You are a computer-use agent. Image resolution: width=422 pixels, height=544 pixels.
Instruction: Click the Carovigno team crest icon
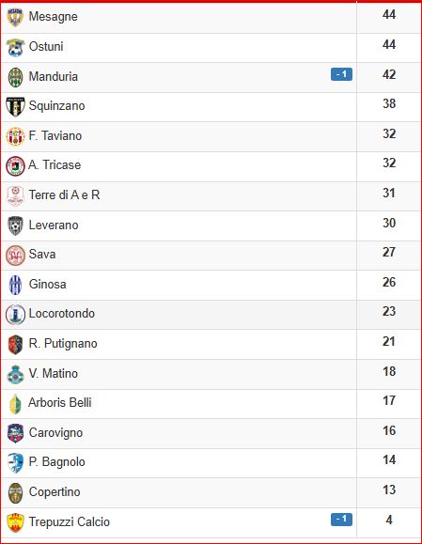[15, 433]
